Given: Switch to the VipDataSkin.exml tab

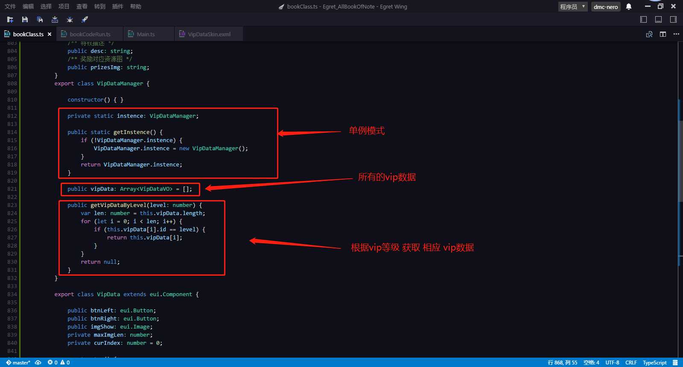Looking at the screenshot, I should [x=209, y=34].
